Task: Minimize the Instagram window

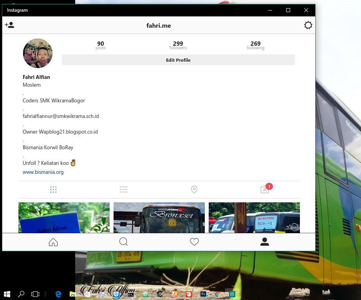Action: [x=270, y=10]
